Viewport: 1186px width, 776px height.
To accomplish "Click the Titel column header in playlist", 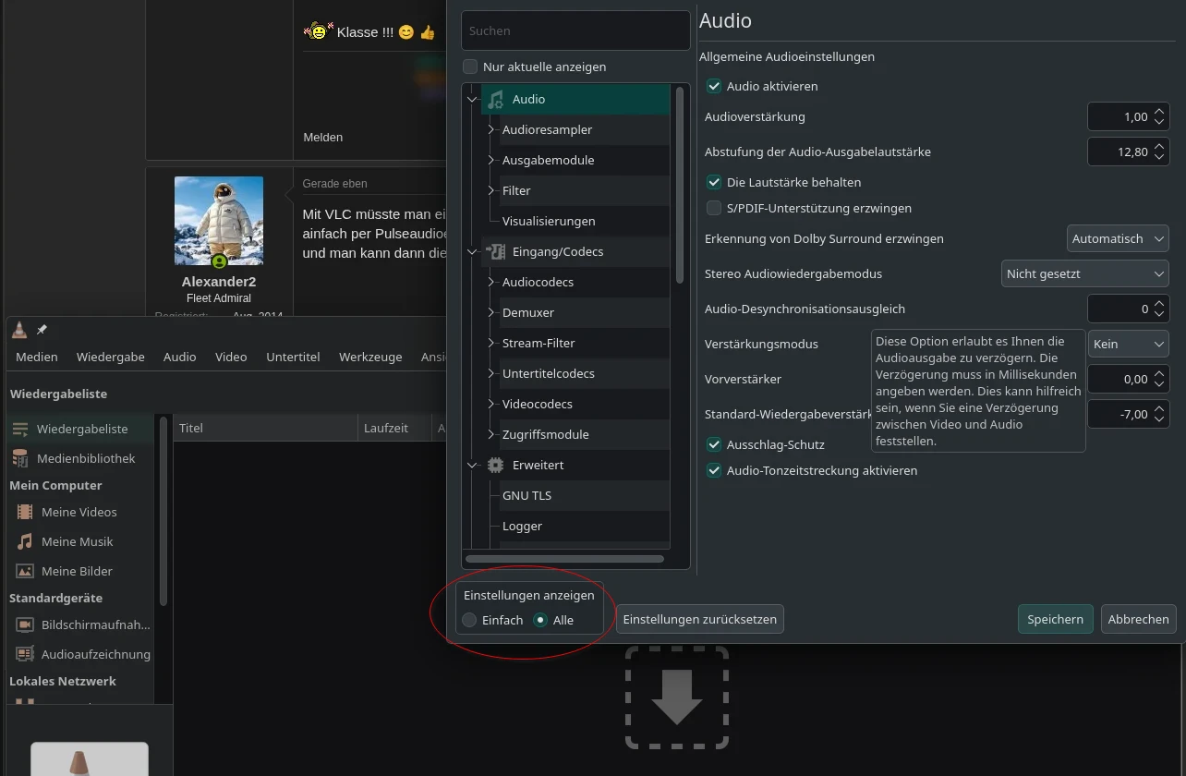I will 265,428.
